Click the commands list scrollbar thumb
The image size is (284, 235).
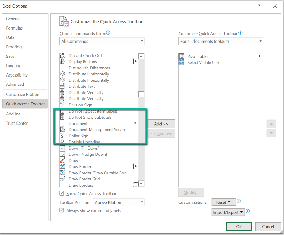[x=141, y=94]
